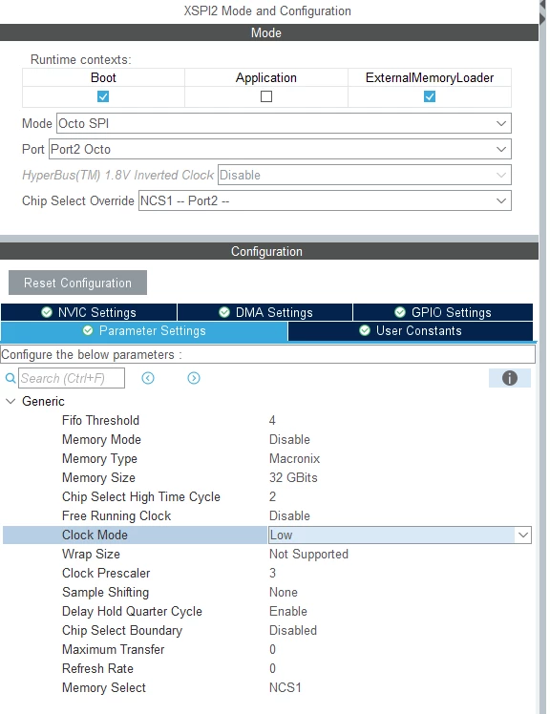Viewport: 550px width, 714px height.
Task: Click the 32 GBits memory size value
Action: tap(293, 477)
